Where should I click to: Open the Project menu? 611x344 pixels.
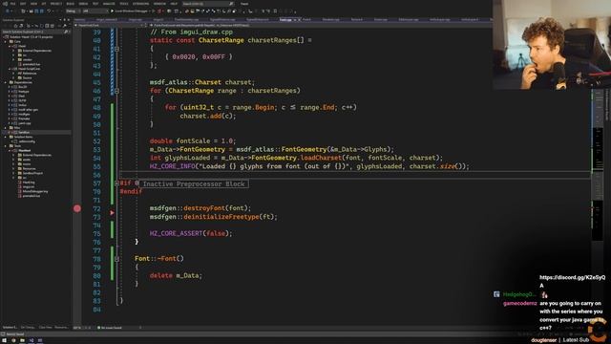(56, 4)
